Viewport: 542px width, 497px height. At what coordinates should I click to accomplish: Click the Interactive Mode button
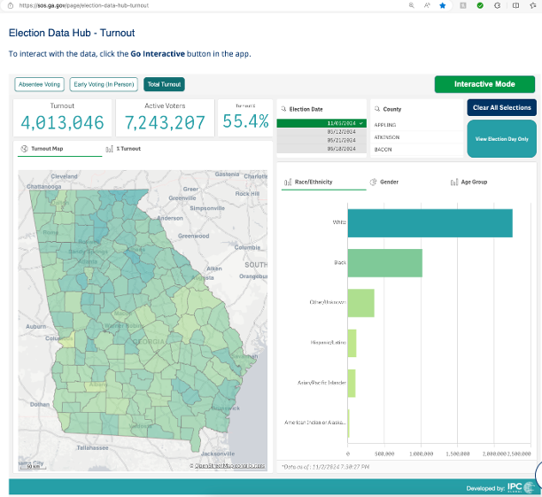484,84
